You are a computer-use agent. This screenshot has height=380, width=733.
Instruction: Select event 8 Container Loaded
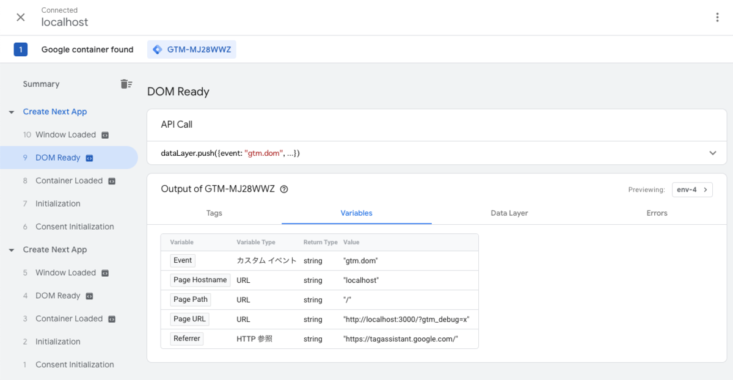(69, 181)
